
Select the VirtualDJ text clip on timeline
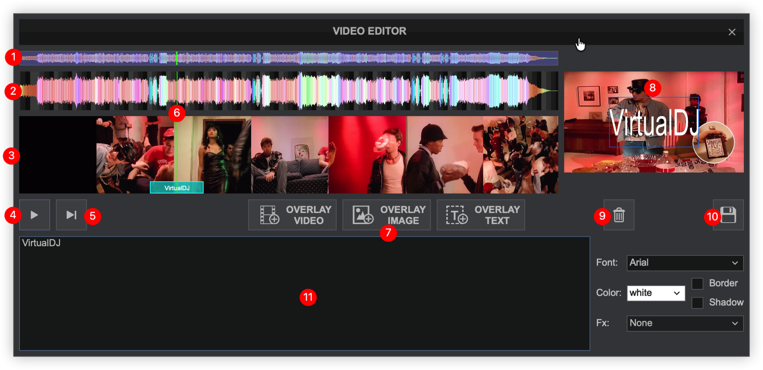pos(176,188)
